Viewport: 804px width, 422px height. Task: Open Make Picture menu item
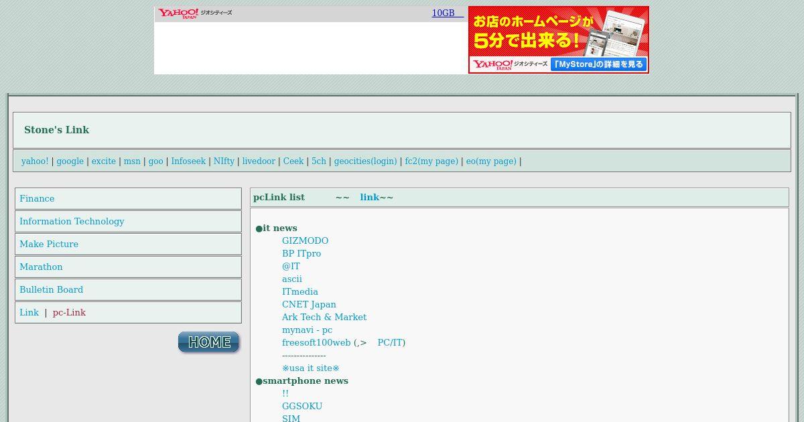click(x=49, y=244)
